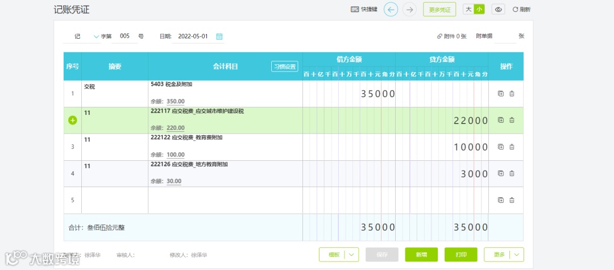Switch to large (大) display size
614x270 pixels.
click(x=468, y=10)
